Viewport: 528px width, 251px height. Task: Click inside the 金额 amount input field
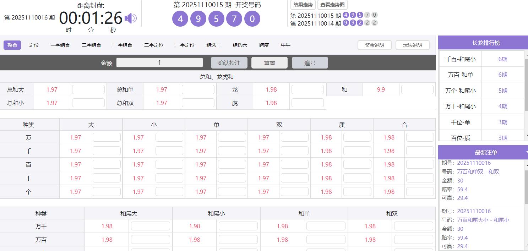[x=159, y=62]
